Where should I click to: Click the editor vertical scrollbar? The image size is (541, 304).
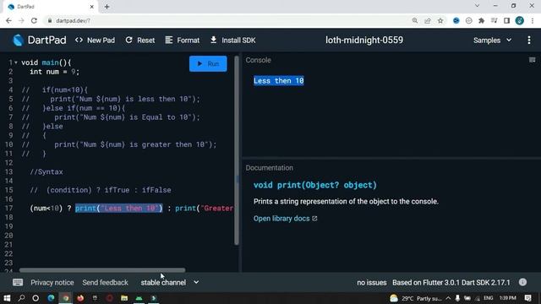237,150
